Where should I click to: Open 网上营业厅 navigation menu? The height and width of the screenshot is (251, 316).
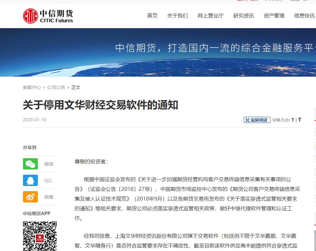coord(210,16)
